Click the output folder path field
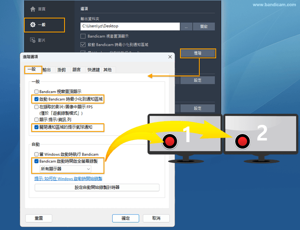Screen dimensions: 300x230 [130, 26]
